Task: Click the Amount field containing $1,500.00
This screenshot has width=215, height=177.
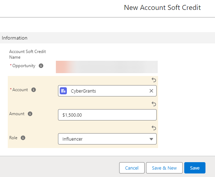Action: [107, 115]
